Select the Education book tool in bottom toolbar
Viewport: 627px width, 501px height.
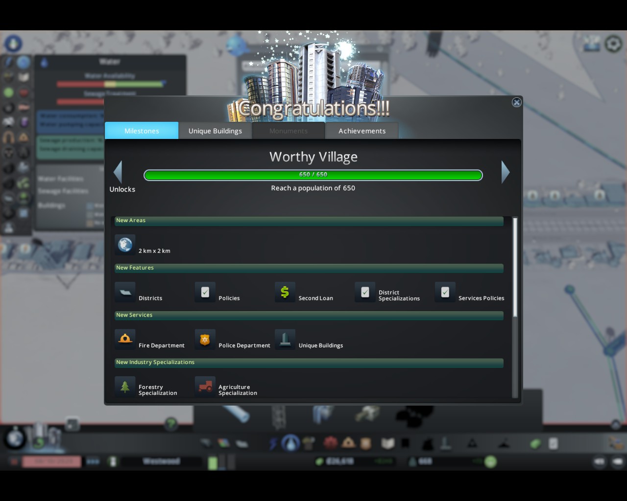coord(387,443)
